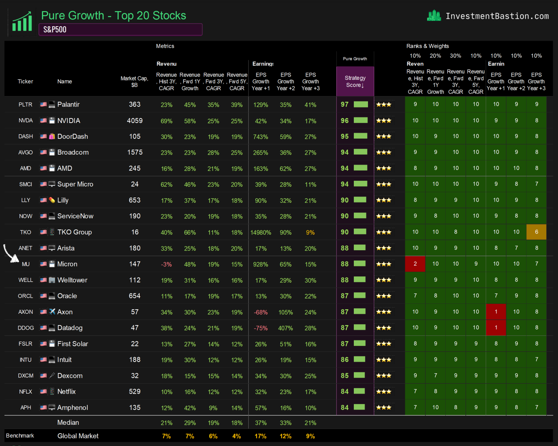
Task: Click the 20% weight label in Ranks
Action: (435, 56)
